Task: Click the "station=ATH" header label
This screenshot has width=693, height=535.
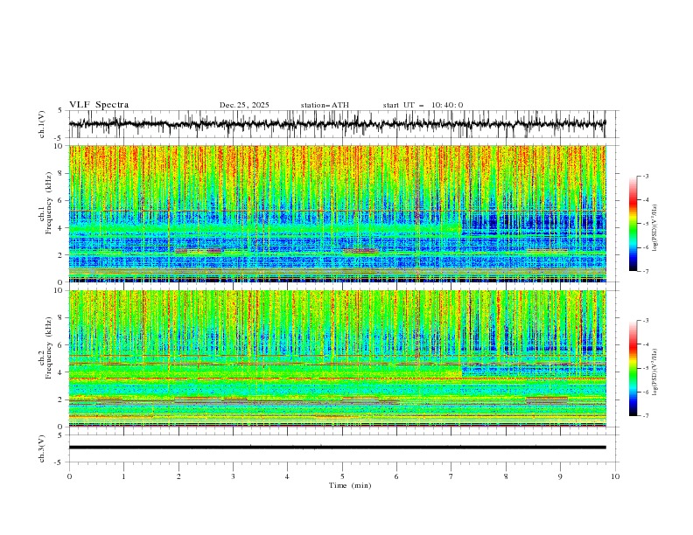Action: tap(325, 105)
